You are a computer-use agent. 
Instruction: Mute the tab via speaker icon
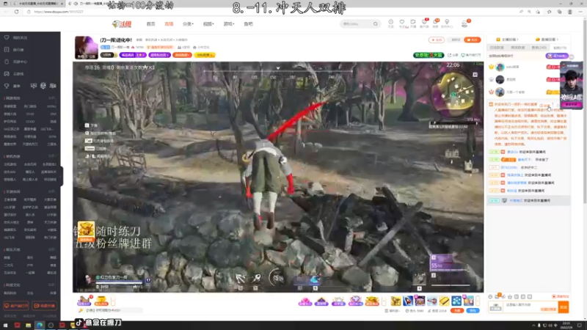76,4
